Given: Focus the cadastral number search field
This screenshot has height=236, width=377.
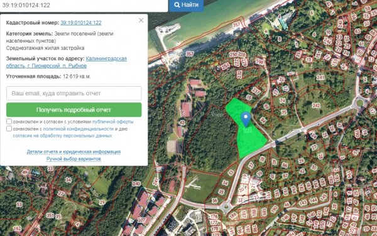Looking at the screenshot, I should (84, 5).
